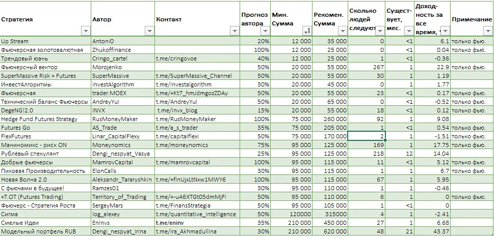Open link t.me/FinansStrategia
The height and width of the screenshot is (236, 494).
click(183, 205)
